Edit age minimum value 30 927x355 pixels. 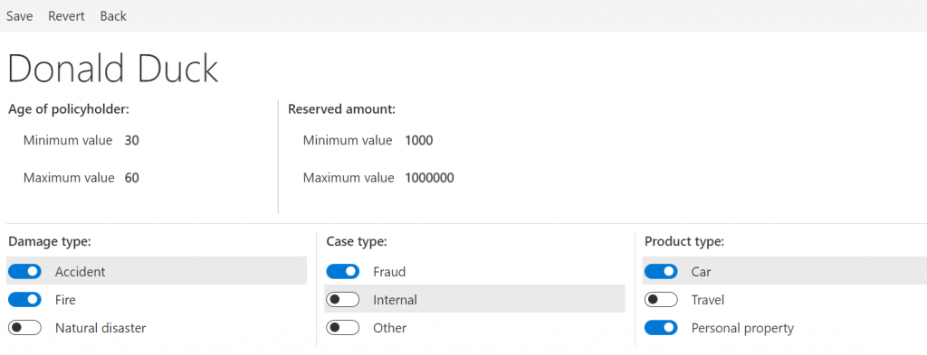point(132,140)
